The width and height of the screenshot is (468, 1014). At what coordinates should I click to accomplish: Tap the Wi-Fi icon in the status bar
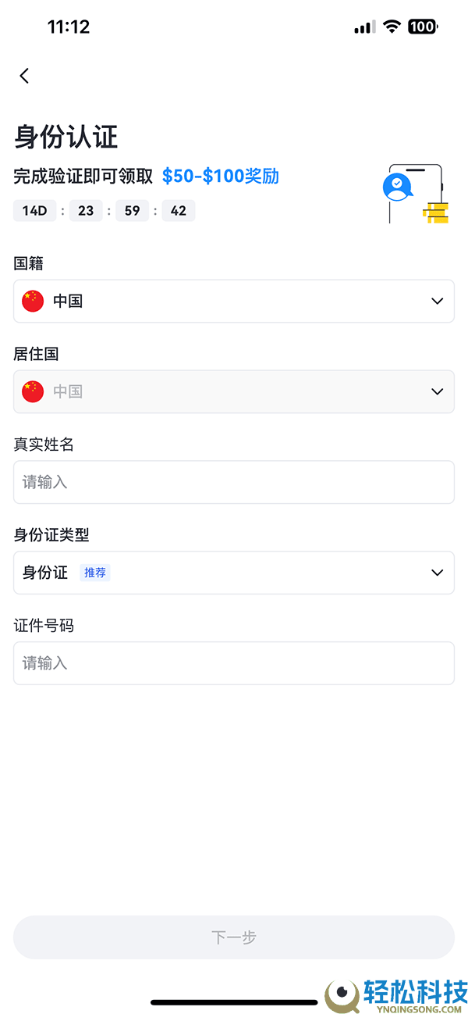(x=390, y=27)
